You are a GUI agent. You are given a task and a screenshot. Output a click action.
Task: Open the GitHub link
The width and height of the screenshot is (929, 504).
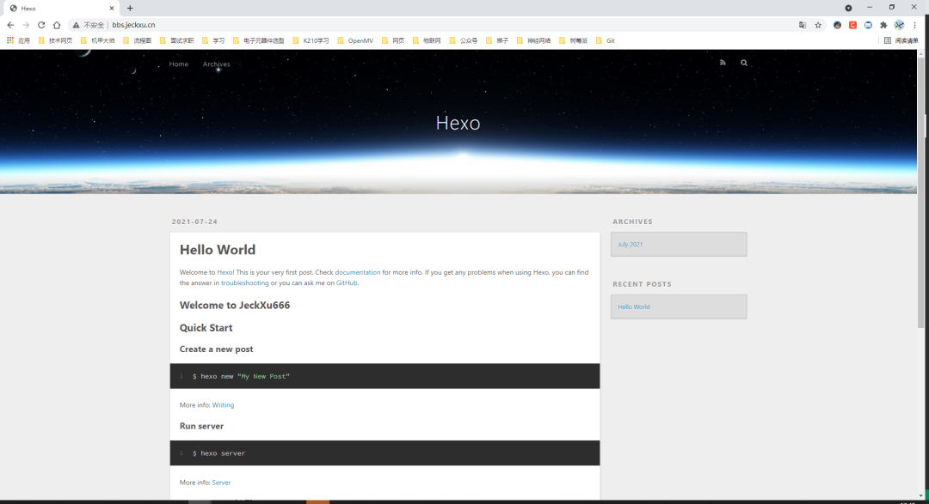[347, 283]
